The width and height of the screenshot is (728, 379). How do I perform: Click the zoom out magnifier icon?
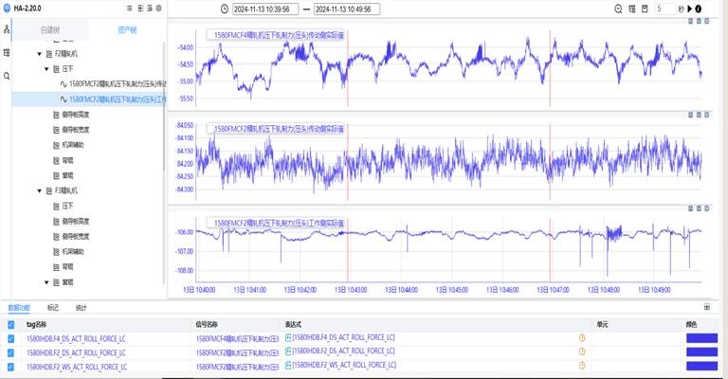618,9
